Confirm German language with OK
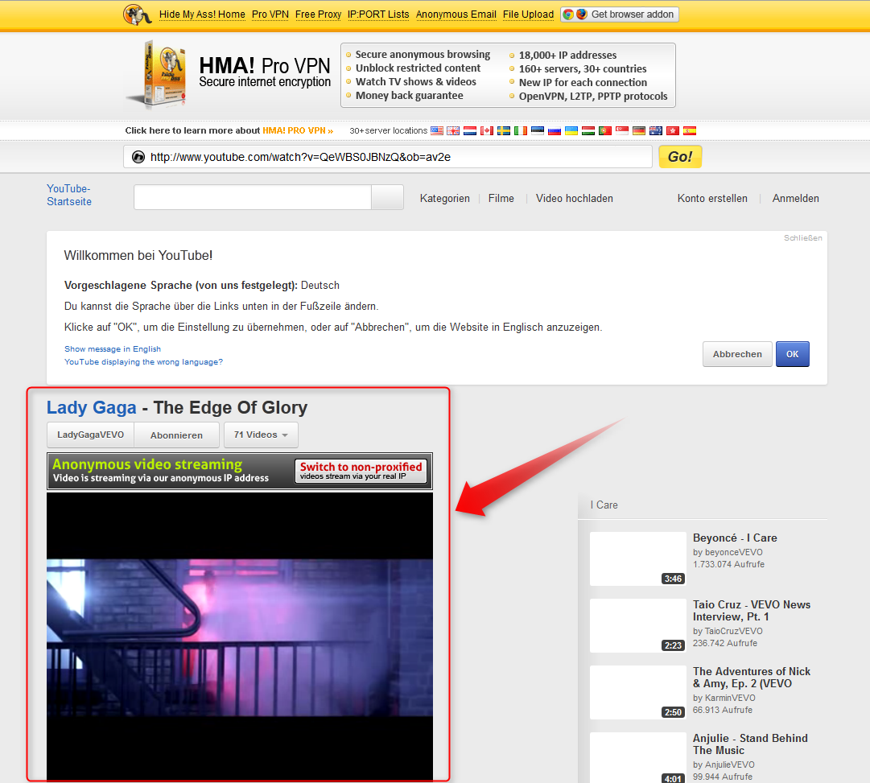Viewport: 870px width, 783px height. [x=792, y=354]
